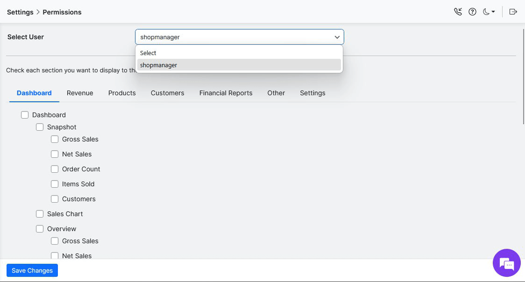Choose shopmanager from the user list

tap(158, 65)
